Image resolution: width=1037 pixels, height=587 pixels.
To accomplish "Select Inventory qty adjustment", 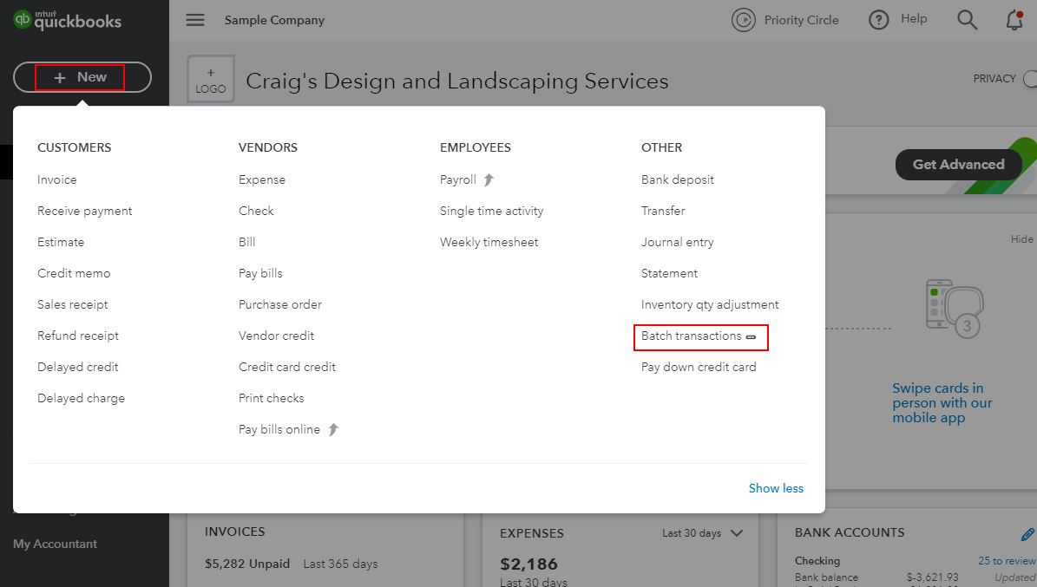I will (x=710, y=304).
